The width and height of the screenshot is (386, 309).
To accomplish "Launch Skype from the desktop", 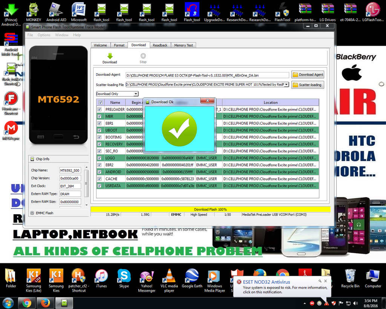I will pos(124,278).
